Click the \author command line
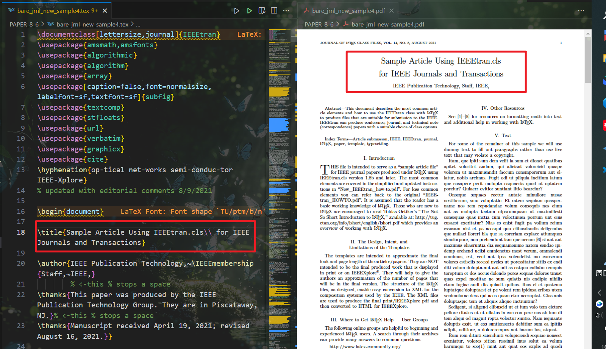Screen dimensions: 606x349 (145, 268)
